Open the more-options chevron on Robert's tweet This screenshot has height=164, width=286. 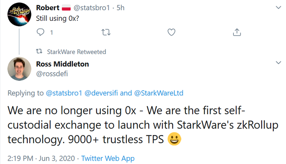click(278, 8)
